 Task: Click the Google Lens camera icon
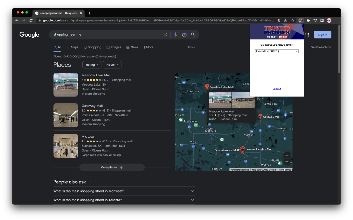pos(184,34)
